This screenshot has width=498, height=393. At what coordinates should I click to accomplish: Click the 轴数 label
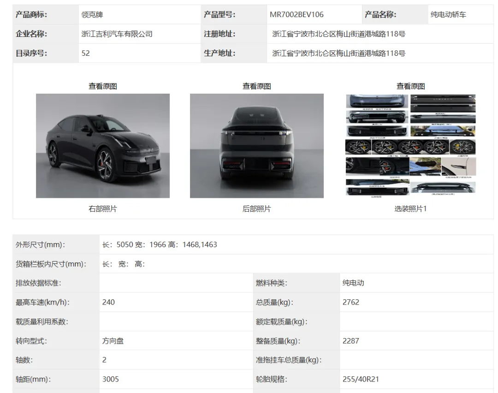click(24, 360)
